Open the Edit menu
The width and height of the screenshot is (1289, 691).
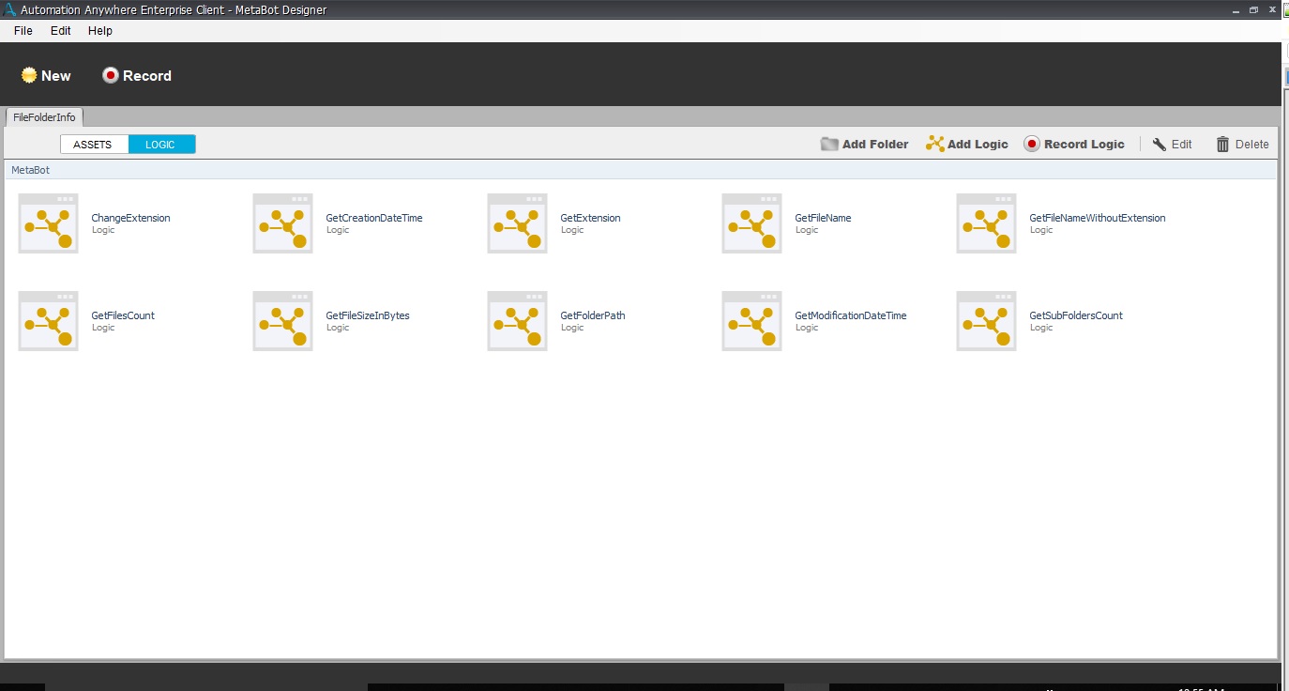[61, 31]
